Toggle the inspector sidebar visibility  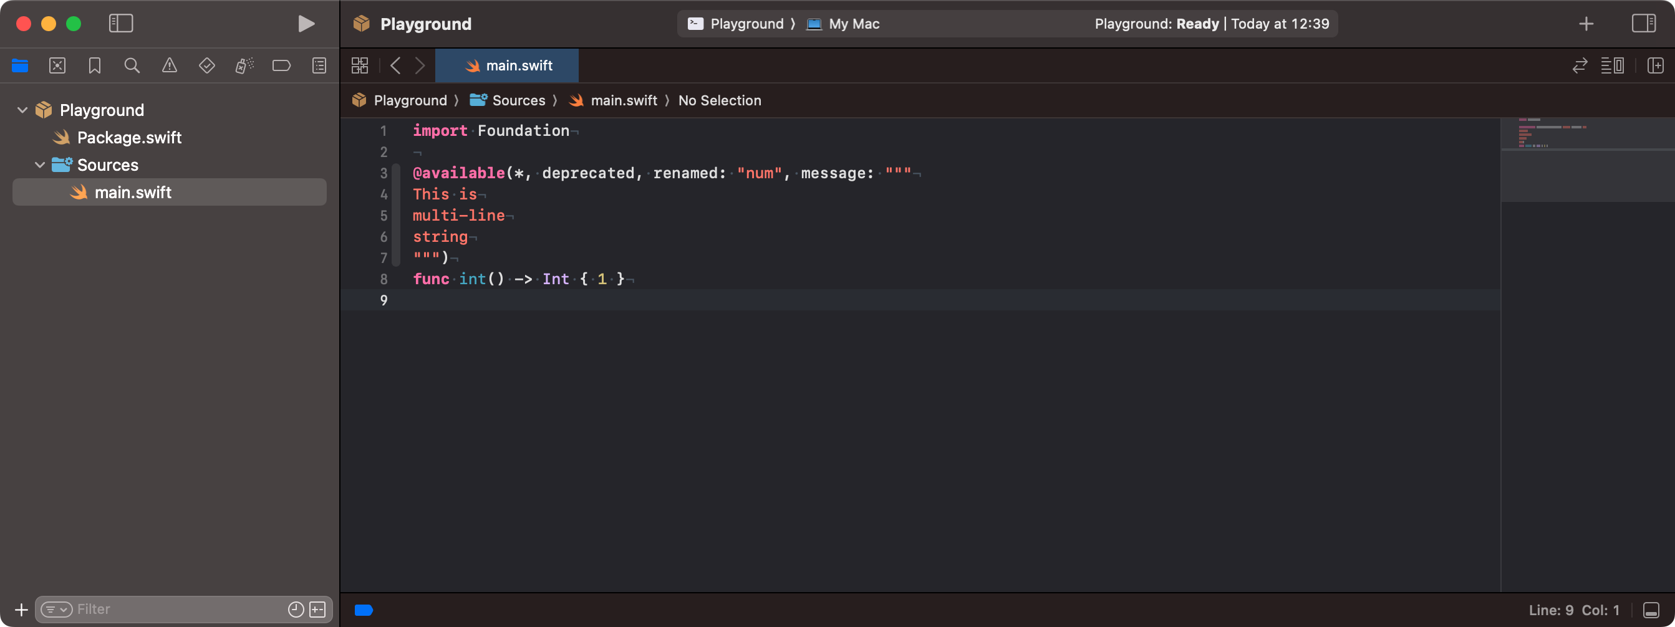pos(1644,24)
